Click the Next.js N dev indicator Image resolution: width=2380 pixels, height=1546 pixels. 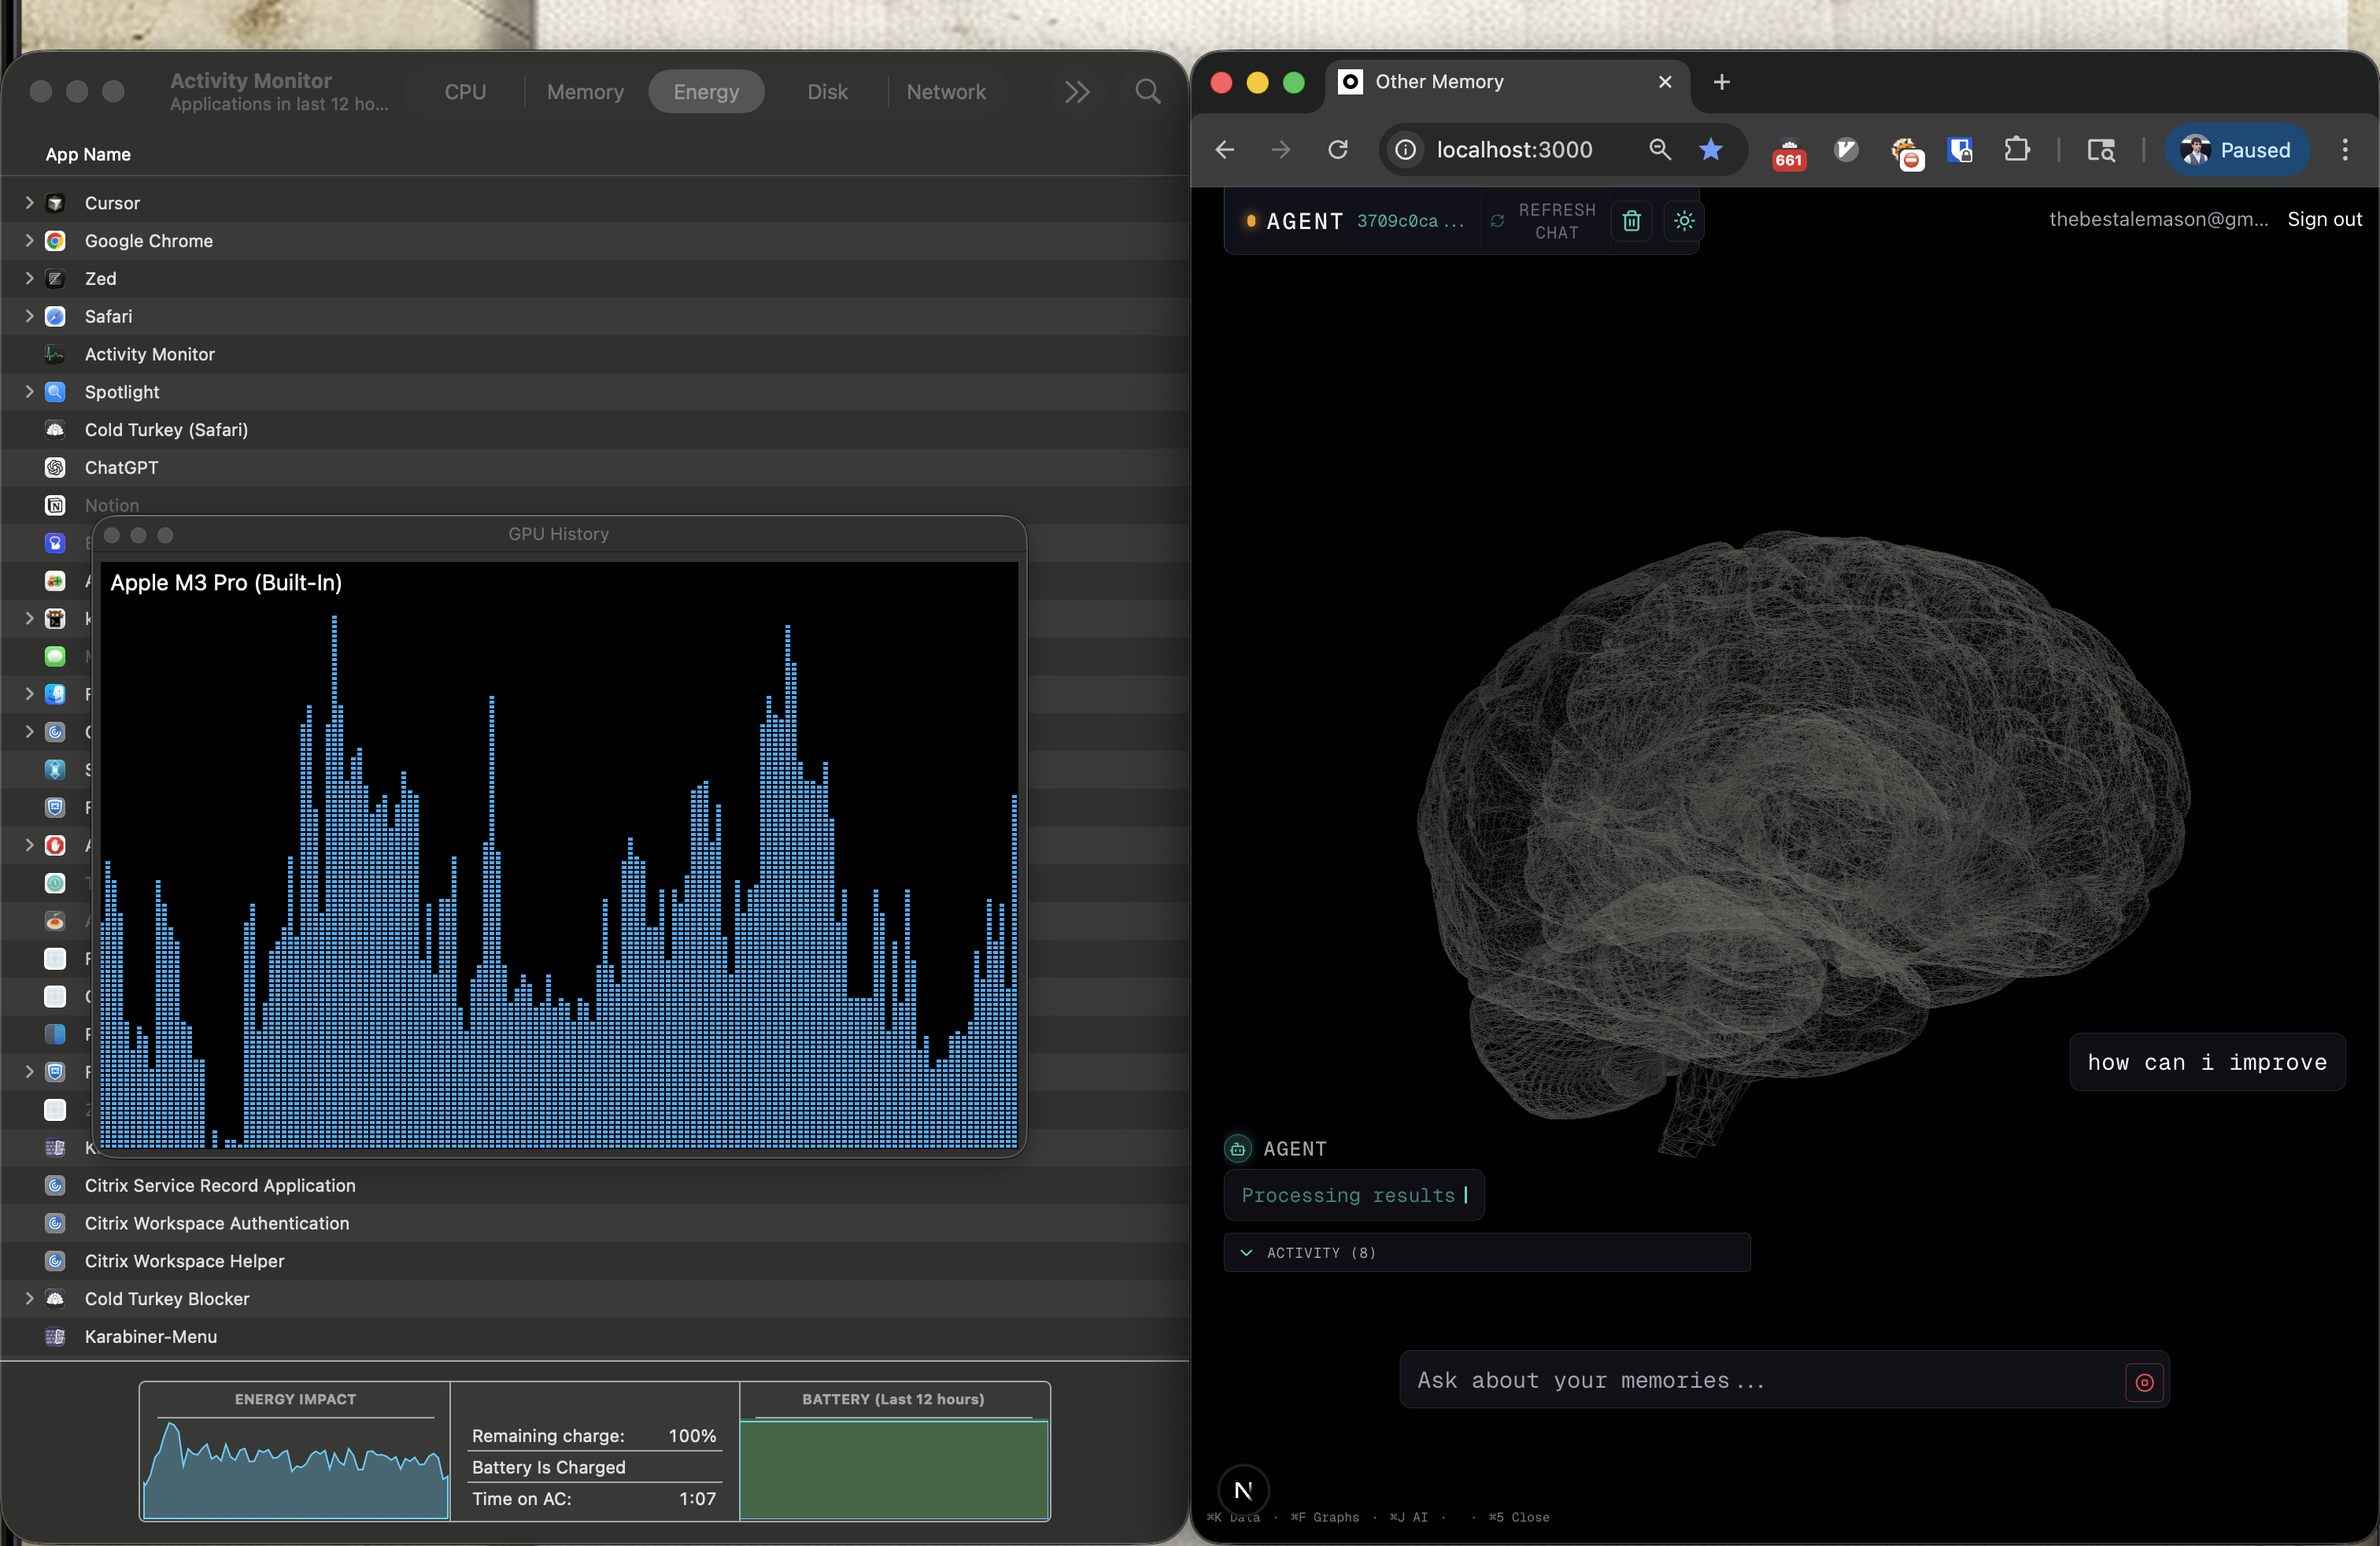1243,1491
